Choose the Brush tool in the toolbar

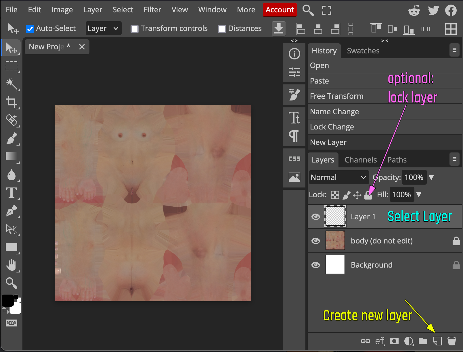12,138
